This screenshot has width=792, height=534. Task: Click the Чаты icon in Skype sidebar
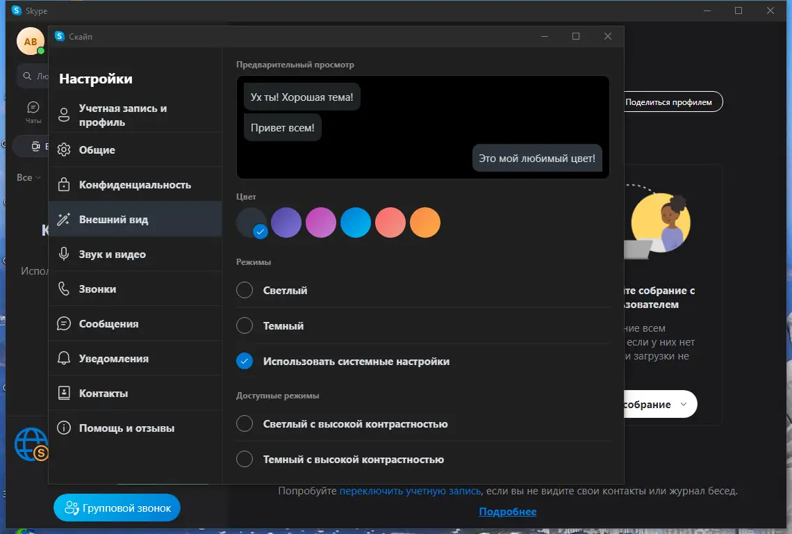coord(33,112)
